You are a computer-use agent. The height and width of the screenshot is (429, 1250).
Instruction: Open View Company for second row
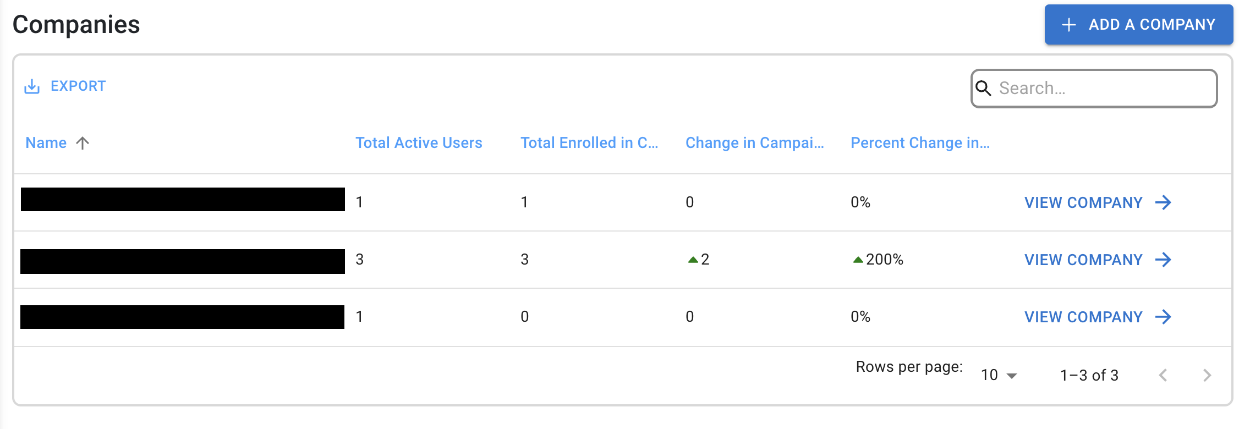point(1098,260)
